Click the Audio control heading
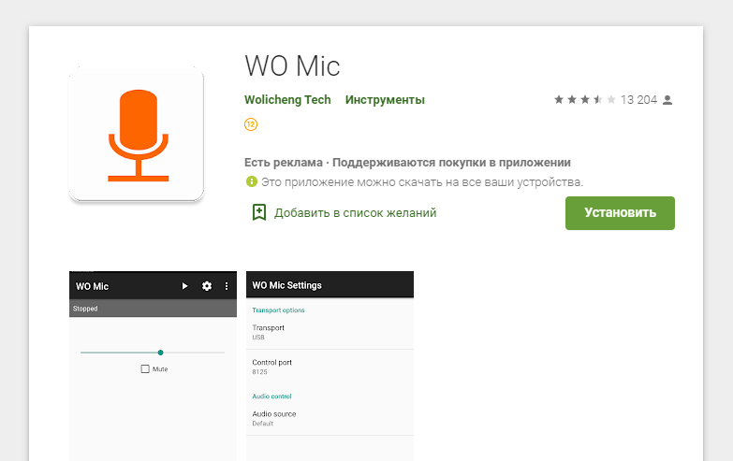 [272, 396]
